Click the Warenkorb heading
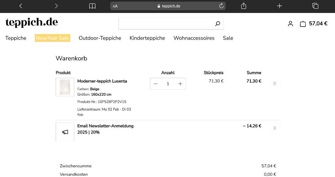 (71, 58)
